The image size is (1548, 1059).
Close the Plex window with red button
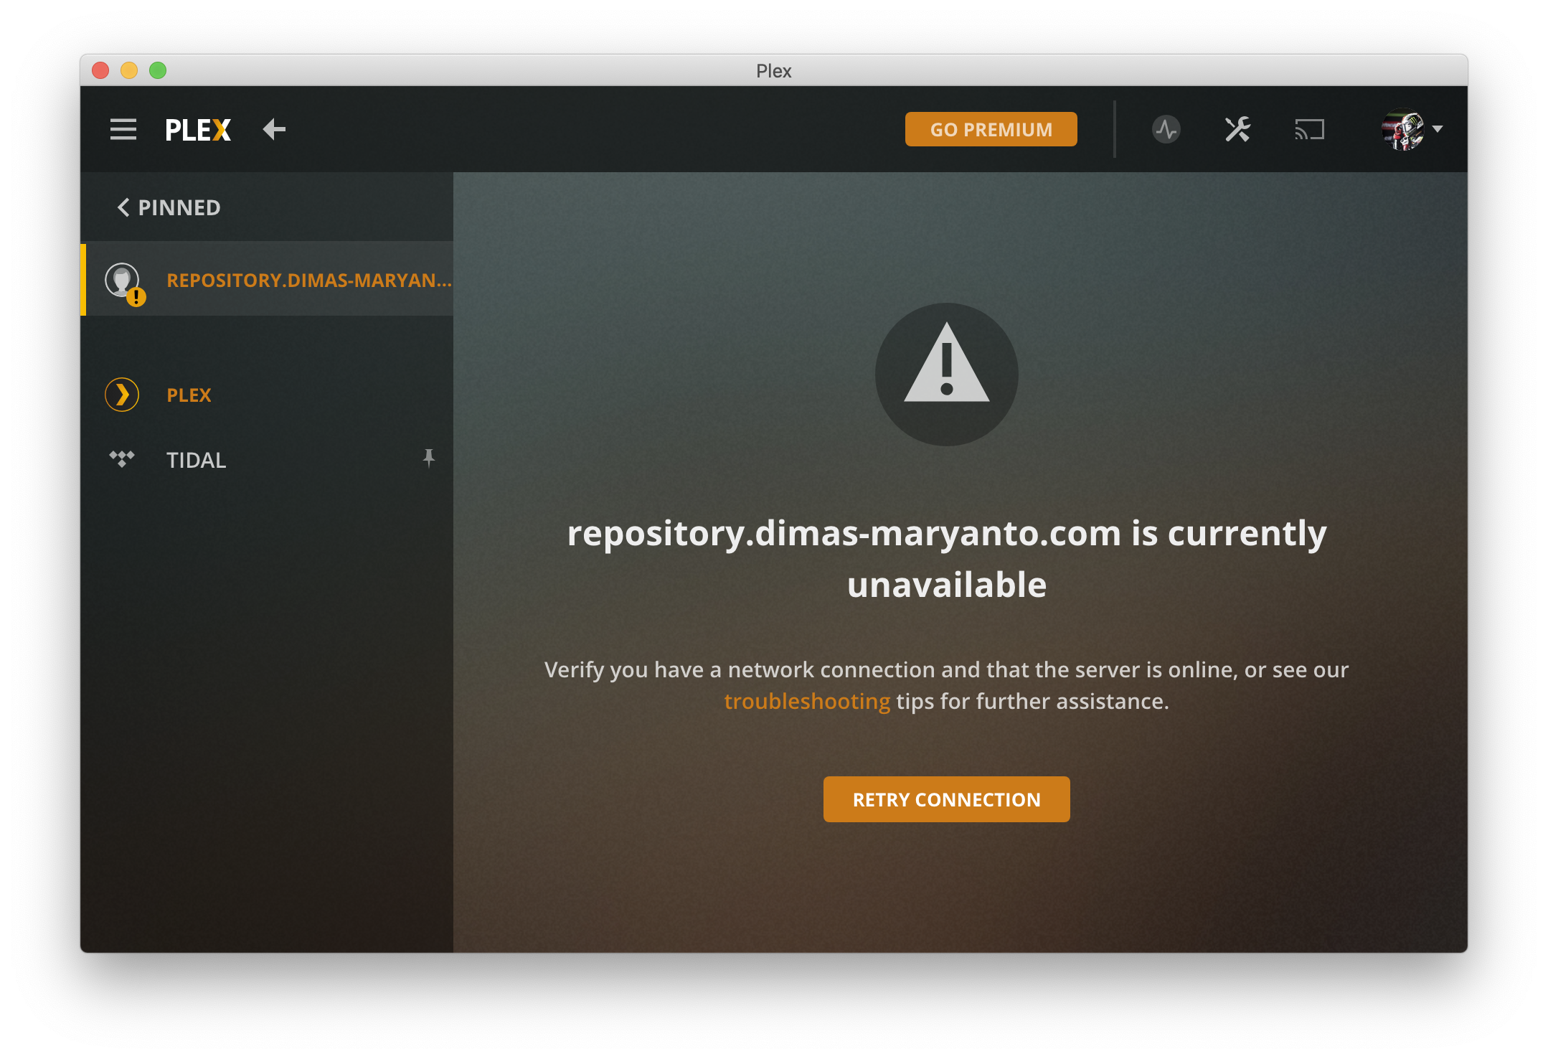(100, 70)
